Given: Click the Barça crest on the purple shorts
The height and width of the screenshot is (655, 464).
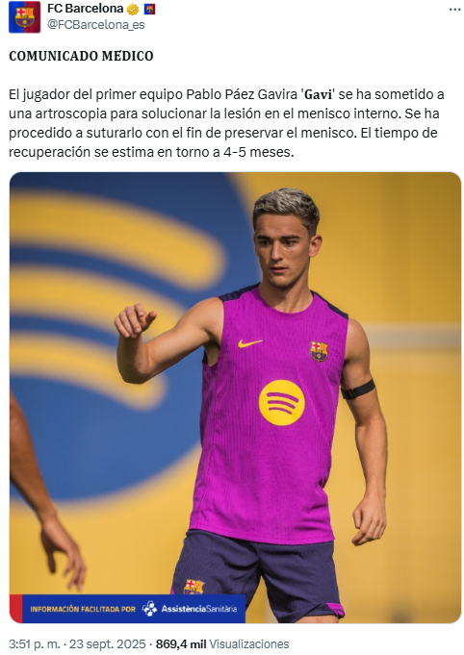Looking at the screenshot, I should click(x=193, y=587).
